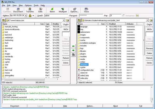The image size is (155, 109).
Task: Click the Connect toolbar icon
Action: pyautogui.click(x=7, y=10)
